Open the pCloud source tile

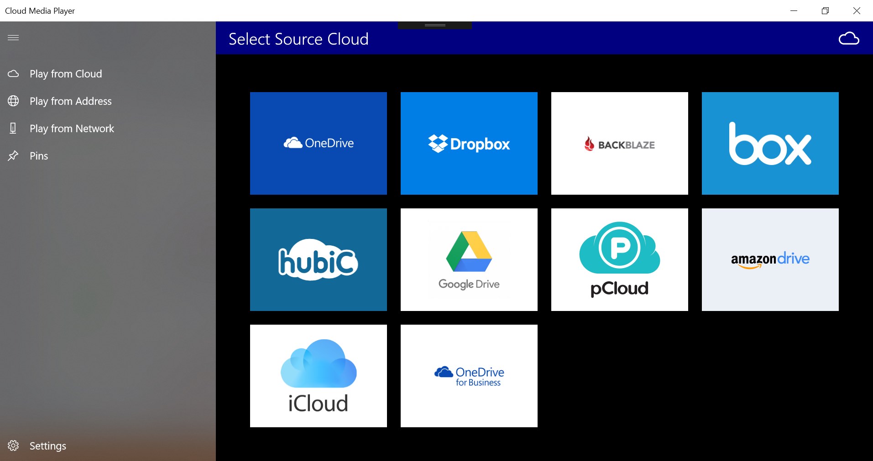click(x=620, y=260)
